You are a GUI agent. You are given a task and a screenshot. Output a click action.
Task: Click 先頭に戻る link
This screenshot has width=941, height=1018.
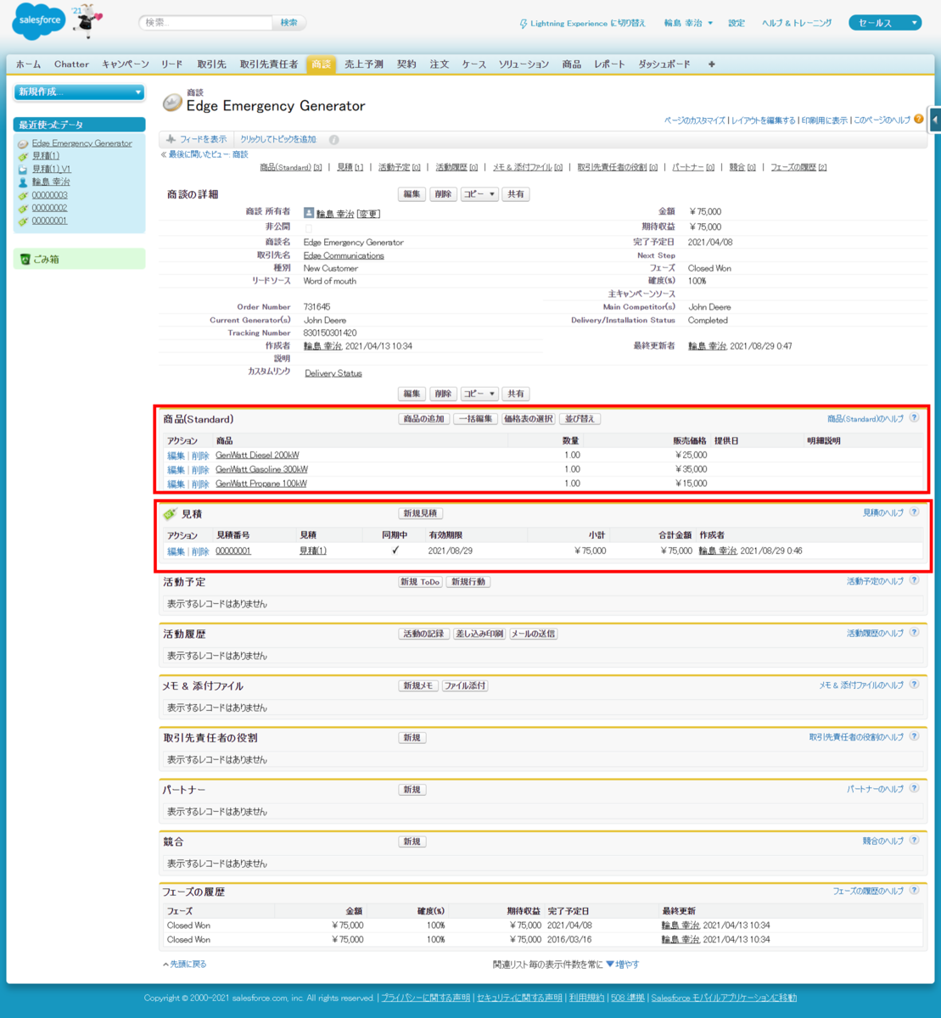coord(184,965)
